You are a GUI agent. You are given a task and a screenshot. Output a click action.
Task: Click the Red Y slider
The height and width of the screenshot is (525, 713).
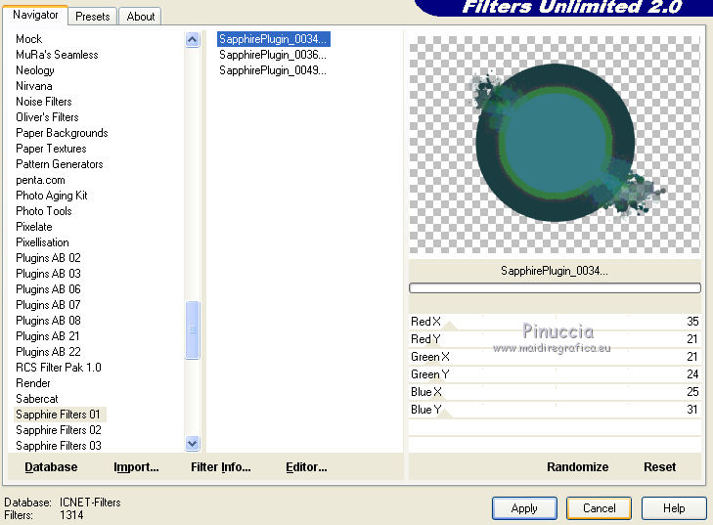click(555, 339)
